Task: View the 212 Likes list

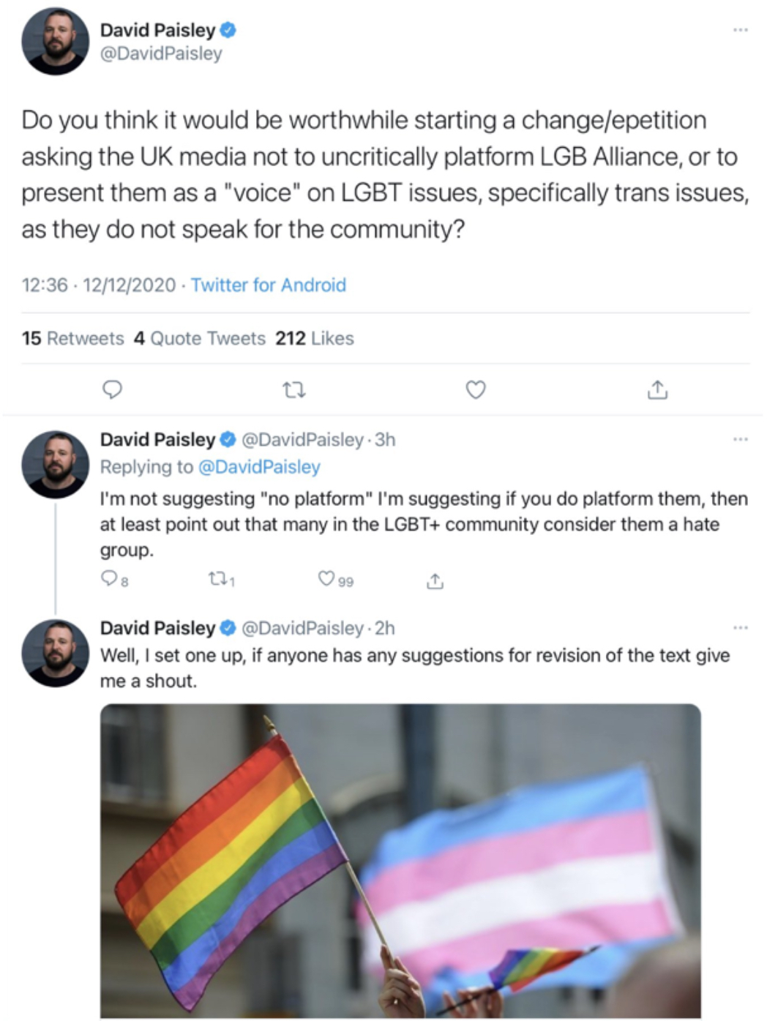Action: tap(313, 338)
